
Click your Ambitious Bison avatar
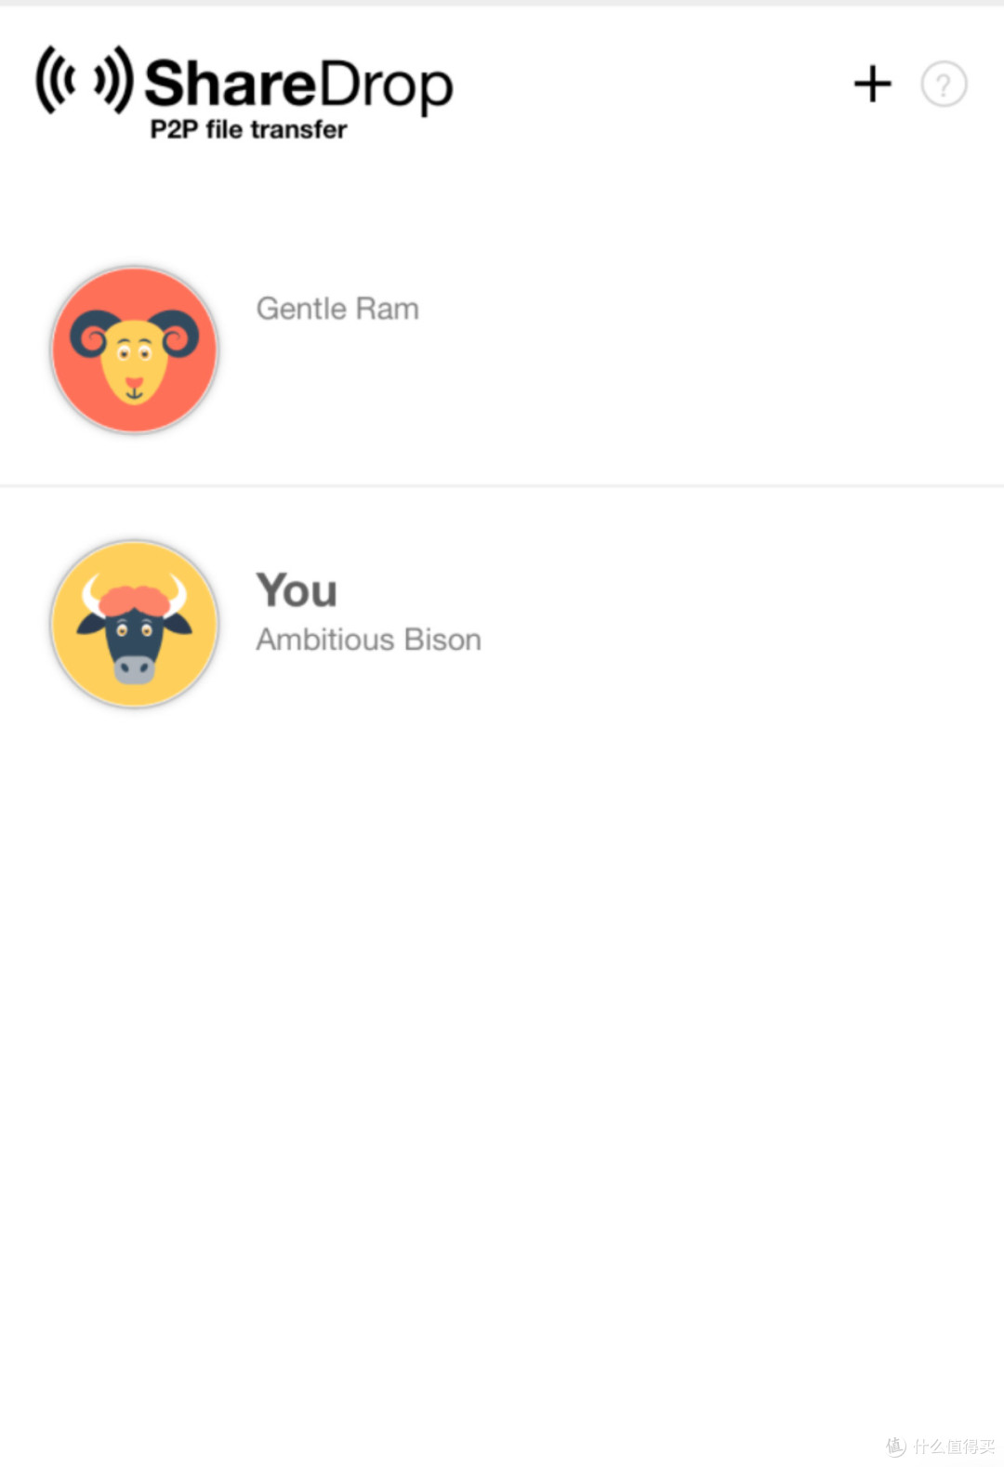coord(135,624)
